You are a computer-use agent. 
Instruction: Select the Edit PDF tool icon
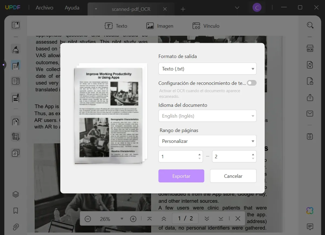(16, 65)
